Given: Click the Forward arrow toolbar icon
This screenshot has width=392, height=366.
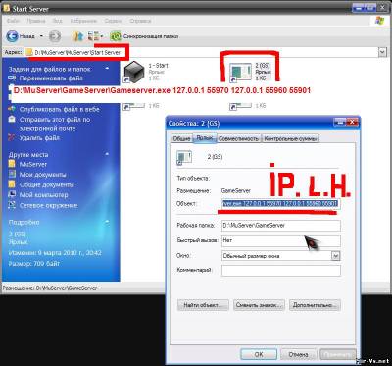Looking at the screenshot, I should [55, 36].
